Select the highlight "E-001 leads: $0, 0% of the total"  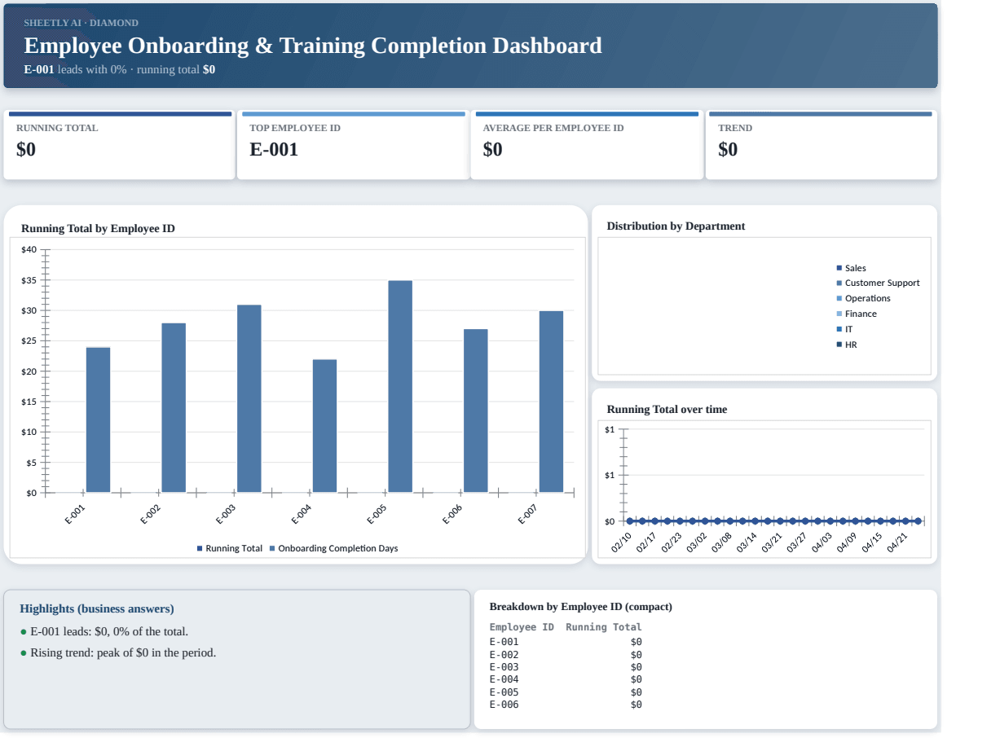pyautogui.click(x=104, y=631)
